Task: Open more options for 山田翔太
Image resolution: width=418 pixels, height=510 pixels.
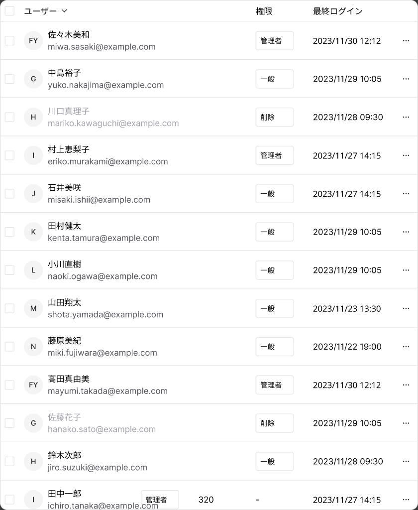Action: pyautogui.click(x=406, y=308)
